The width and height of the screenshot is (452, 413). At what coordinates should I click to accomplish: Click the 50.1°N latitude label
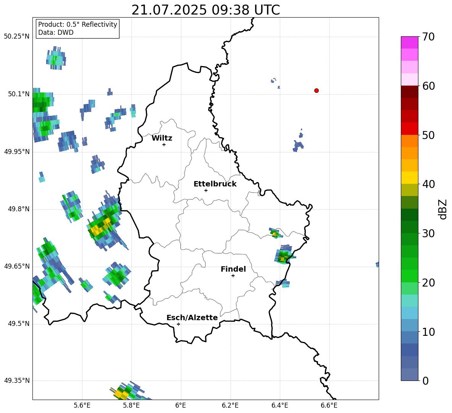(x=19, y=94)
